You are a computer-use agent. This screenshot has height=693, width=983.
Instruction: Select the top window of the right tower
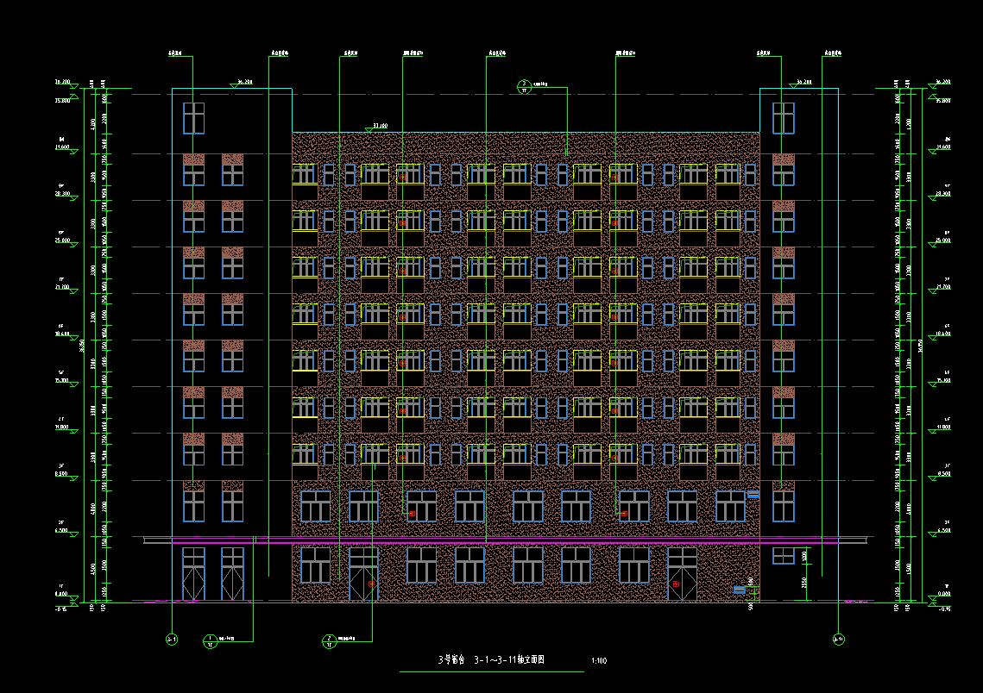click(783, 118)
